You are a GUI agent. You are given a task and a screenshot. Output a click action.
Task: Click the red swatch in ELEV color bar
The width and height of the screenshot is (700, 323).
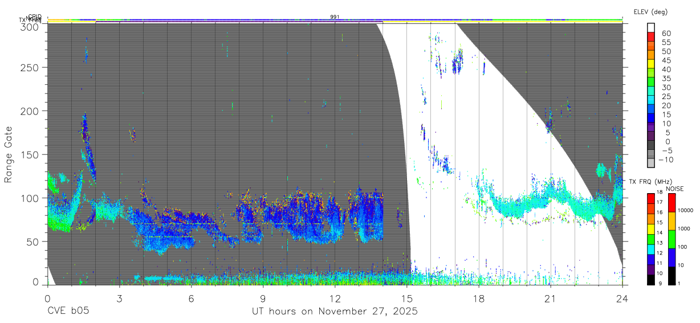[651, 37]
